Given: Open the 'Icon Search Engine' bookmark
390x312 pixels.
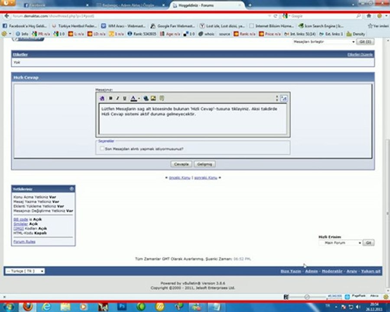Looking at the screenshot, I should [x=321, y=26].
